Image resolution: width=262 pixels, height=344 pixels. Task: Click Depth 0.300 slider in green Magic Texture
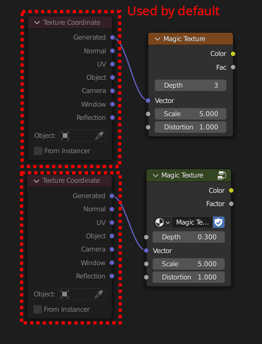point(189,237)
